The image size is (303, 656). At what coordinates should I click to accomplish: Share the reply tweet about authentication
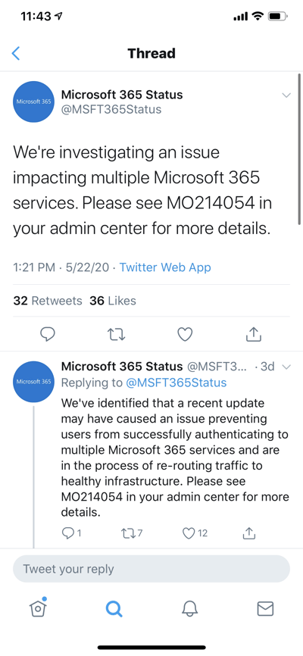click(249, 533)
